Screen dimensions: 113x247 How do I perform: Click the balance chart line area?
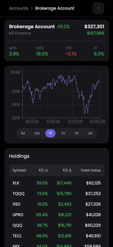point(61,94)
